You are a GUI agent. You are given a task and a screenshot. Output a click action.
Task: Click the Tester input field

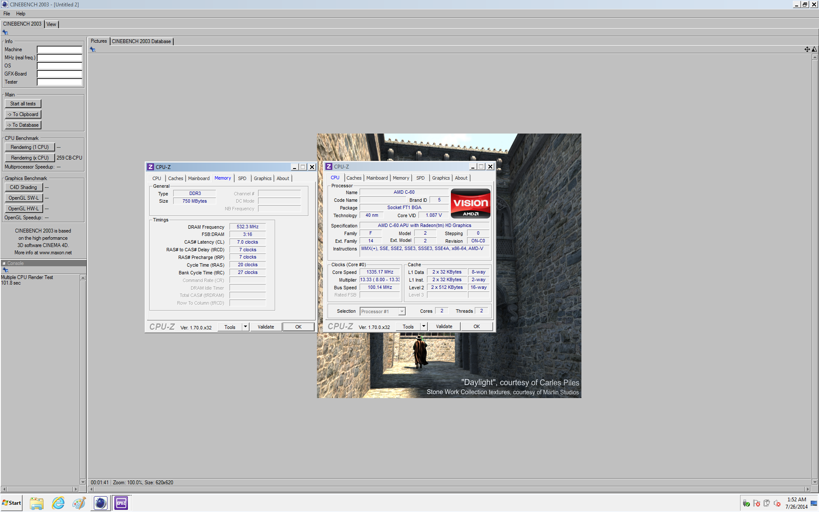pyautogui.click(x=59, y=82)
